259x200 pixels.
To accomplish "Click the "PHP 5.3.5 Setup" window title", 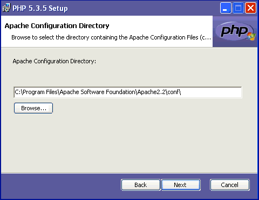I will pos(40,8).
